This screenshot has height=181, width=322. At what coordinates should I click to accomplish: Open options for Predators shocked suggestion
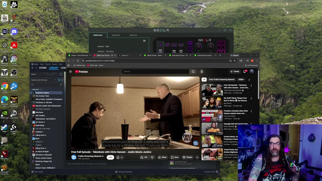pos(251,111)
